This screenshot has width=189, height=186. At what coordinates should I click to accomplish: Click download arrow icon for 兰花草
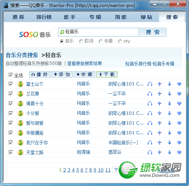(170, 94)
